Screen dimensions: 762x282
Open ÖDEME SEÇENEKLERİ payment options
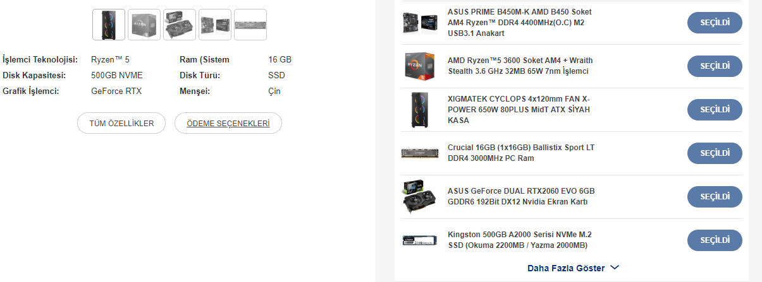point(228,124)
